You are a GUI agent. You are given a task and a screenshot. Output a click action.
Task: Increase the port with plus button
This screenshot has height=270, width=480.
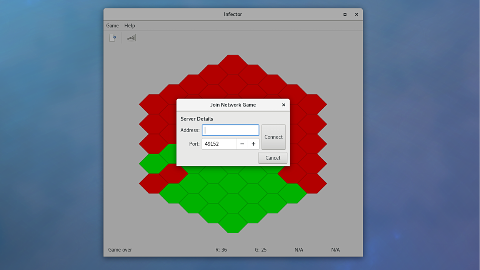(x=253, y=144)
